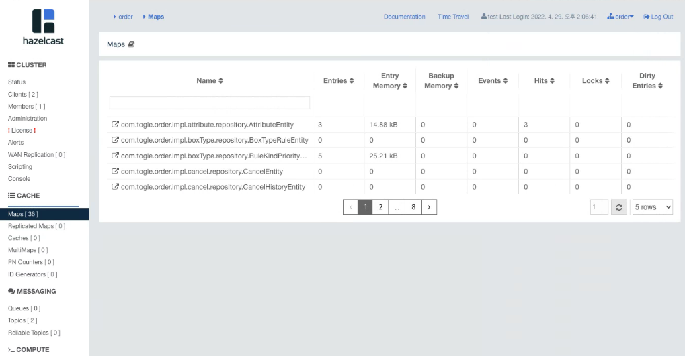The width and height of the screenshot is (685, 356).
Task: Sort table by Entry Memory column
Action: point(390,81)
